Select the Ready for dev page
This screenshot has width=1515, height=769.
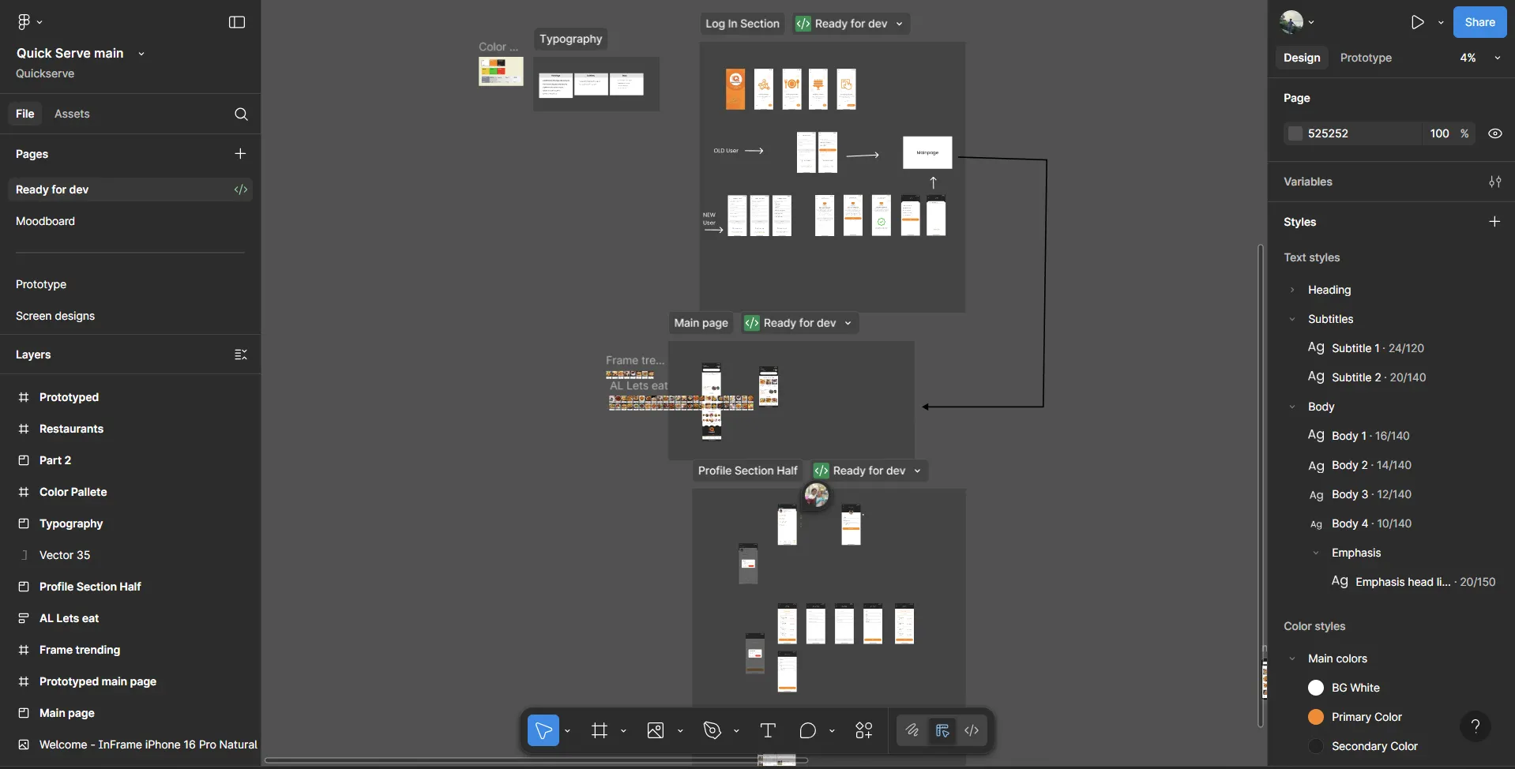click(130, 189)
